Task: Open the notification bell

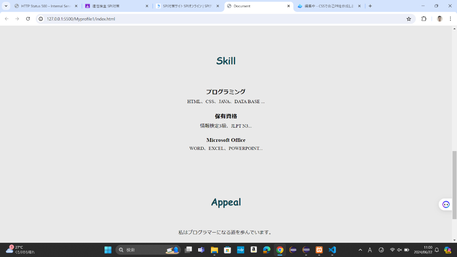Action: pos(437,250)
